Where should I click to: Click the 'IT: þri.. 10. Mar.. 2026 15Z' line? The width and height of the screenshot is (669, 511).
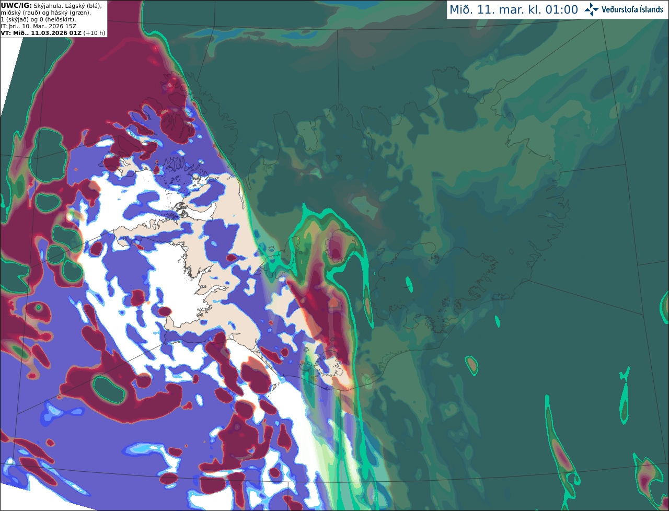pos(39,26)
